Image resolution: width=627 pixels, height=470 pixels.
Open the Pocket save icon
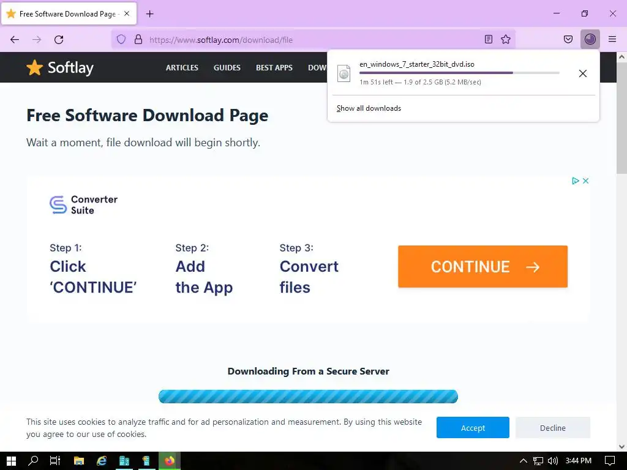click(x=568, y=39)
